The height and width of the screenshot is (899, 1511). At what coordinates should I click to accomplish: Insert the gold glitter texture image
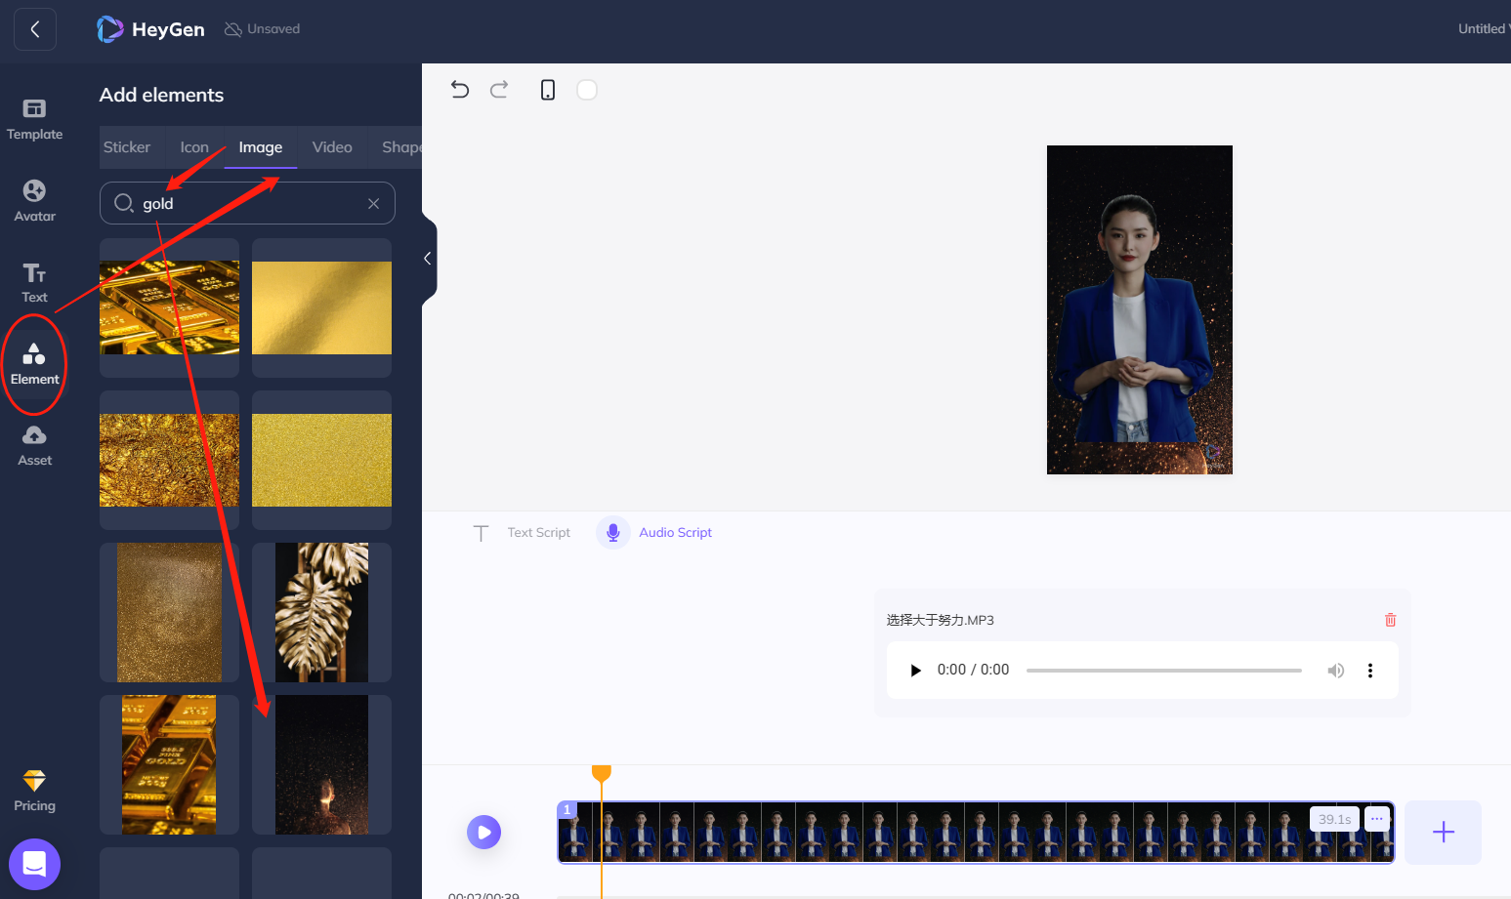coord(321,460)
